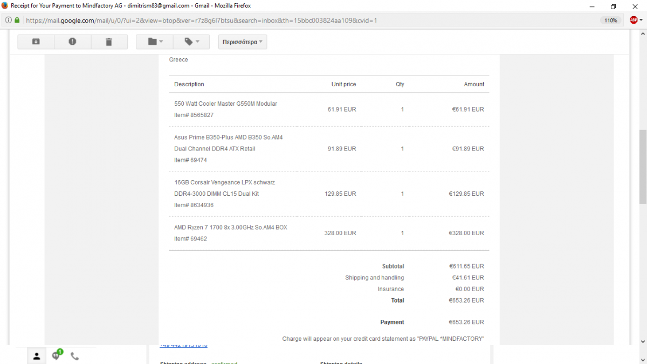The height and width of the screenshot is (364, 647).
Task: Click '16GB Corsair Vengeance LPX schwarz' line
Action: coord(225,182)
